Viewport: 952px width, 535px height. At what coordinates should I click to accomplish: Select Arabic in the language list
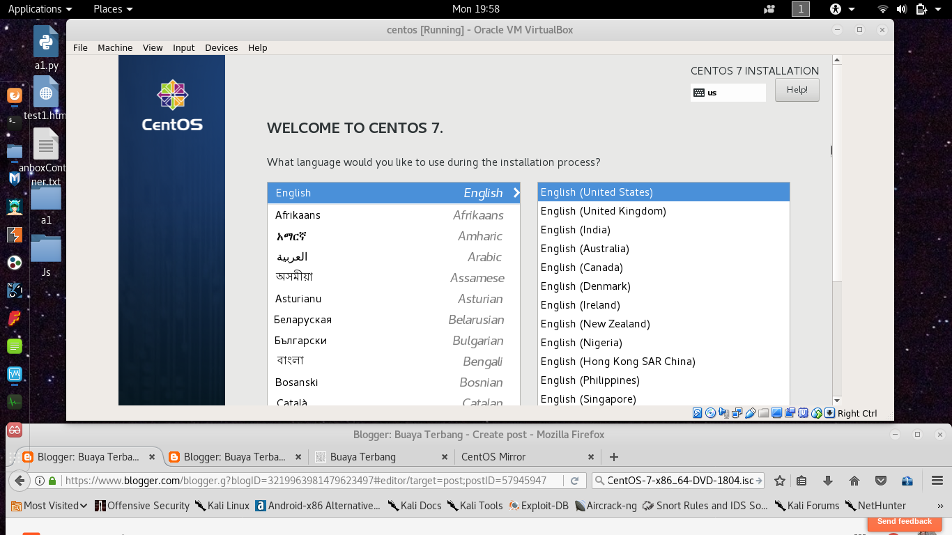click(x=394, y=257)
